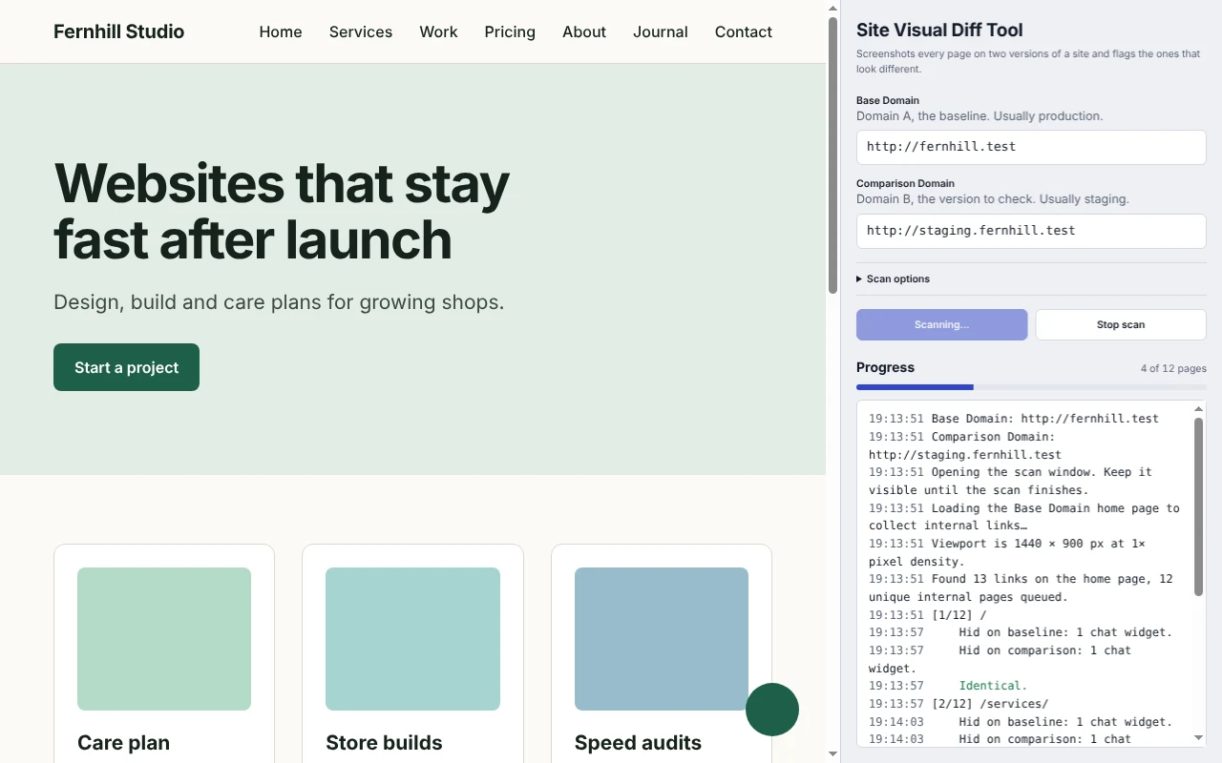Click the "Websites that stay fast after launch" heading

tap(282, 211)
